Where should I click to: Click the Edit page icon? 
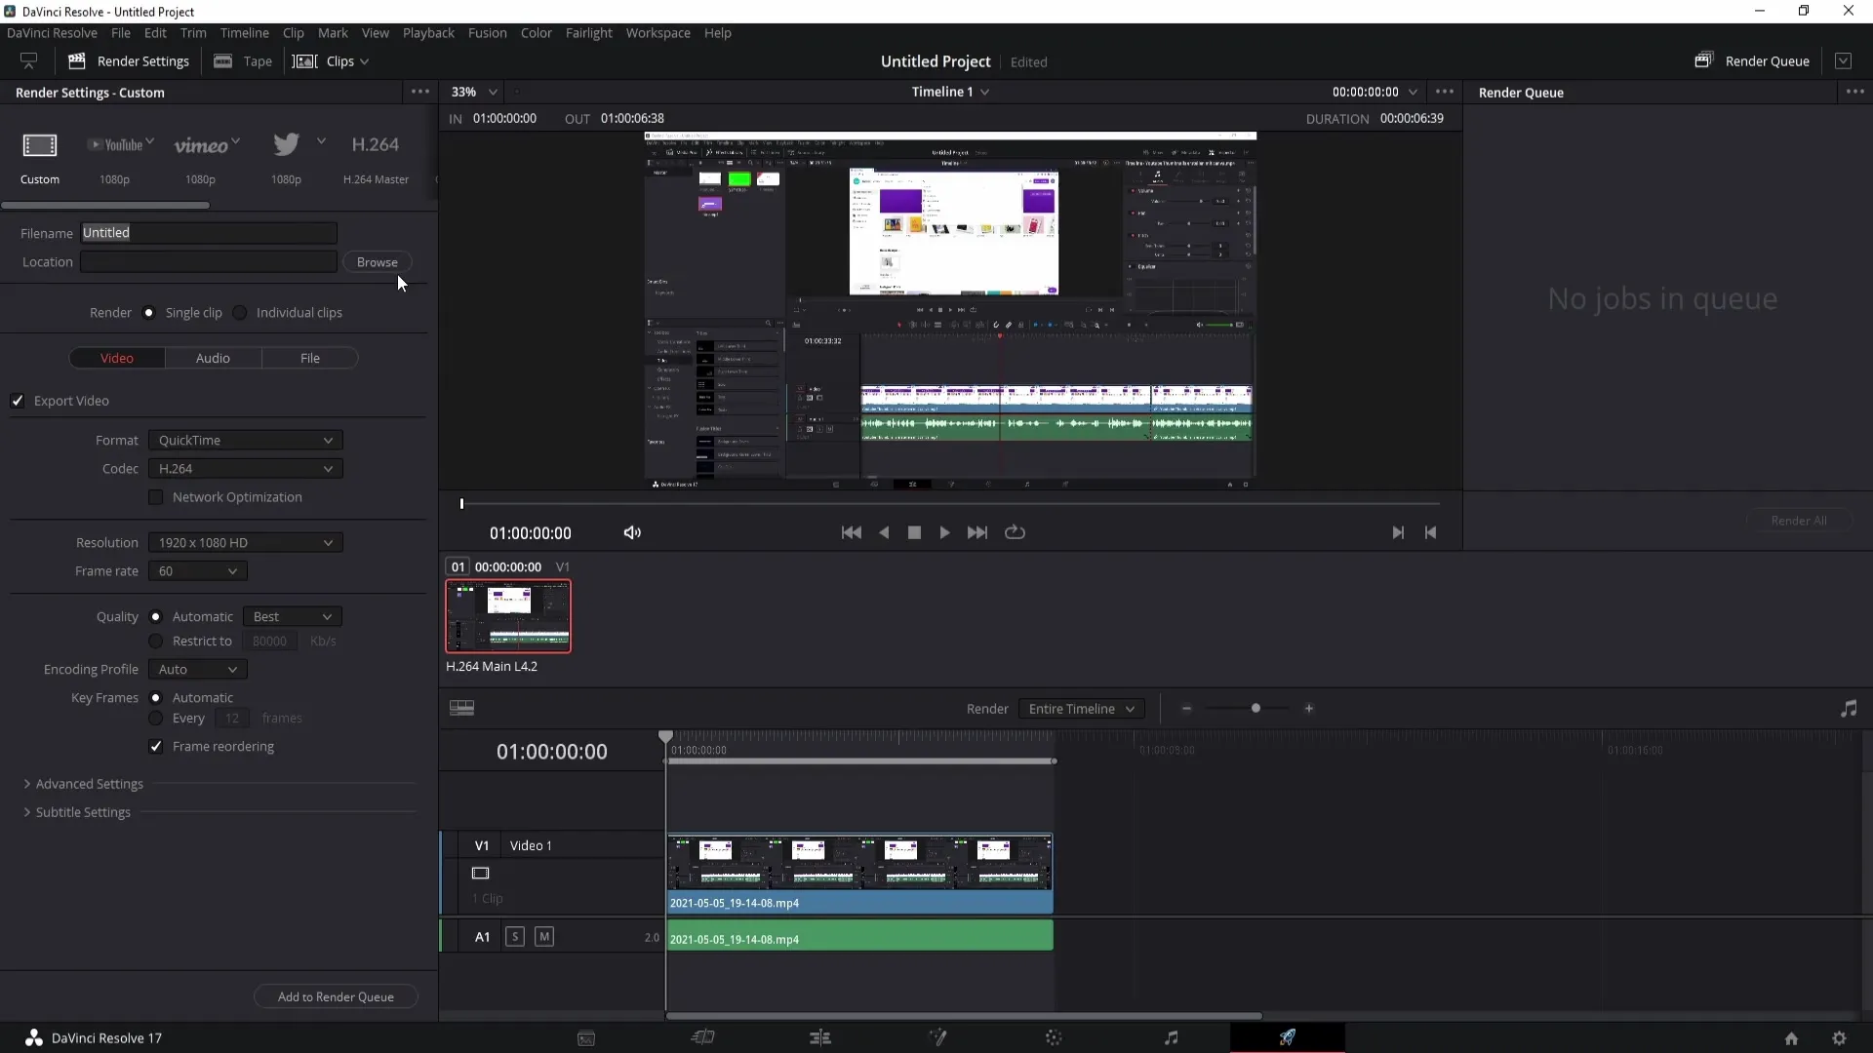[x=818, y=1037]
